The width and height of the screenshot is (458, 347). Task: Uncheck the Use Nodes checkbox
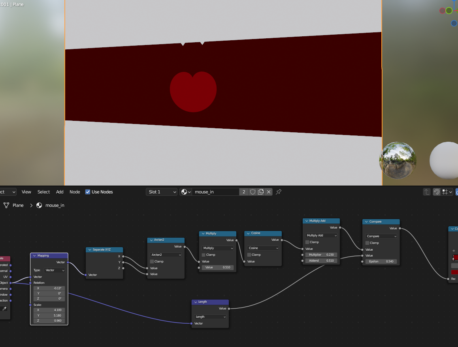coord(88,192)
